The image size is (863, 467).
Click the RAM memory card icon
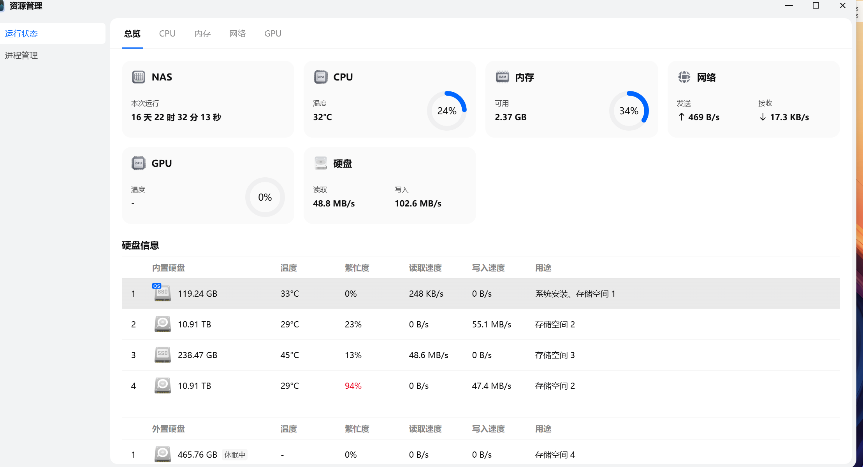[502, 77]
